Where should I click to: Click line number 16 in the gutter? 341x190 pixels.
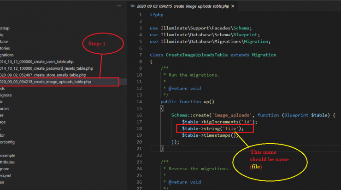click(139, 115)
